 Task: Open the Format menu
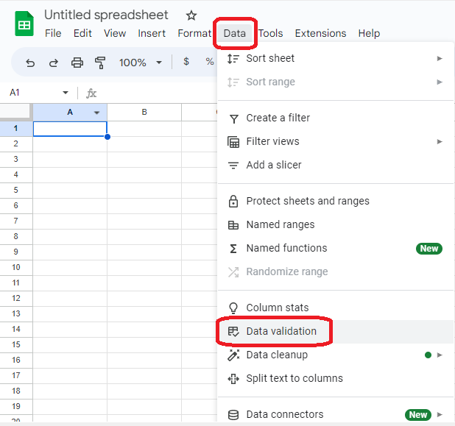[194, 33]
